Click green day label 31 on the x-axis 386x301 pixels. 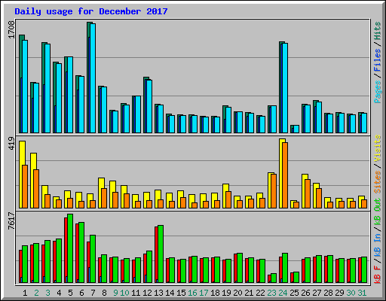362,293
